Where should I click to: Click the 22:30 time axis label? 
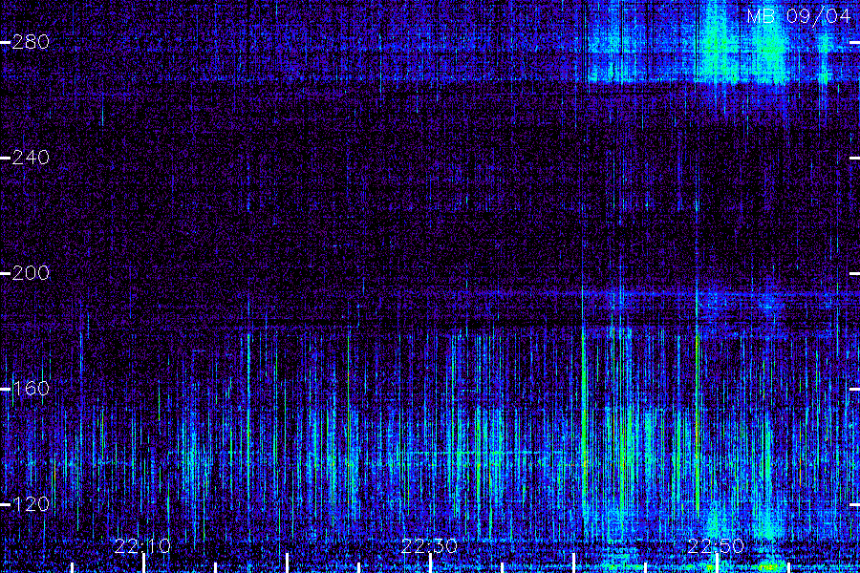[x=429, y=546]
